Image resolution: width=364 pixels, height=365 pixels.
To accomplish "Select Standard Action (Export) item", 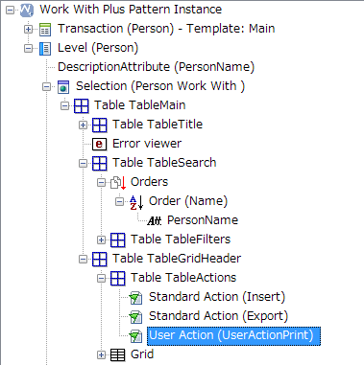I will click(218, 316).
